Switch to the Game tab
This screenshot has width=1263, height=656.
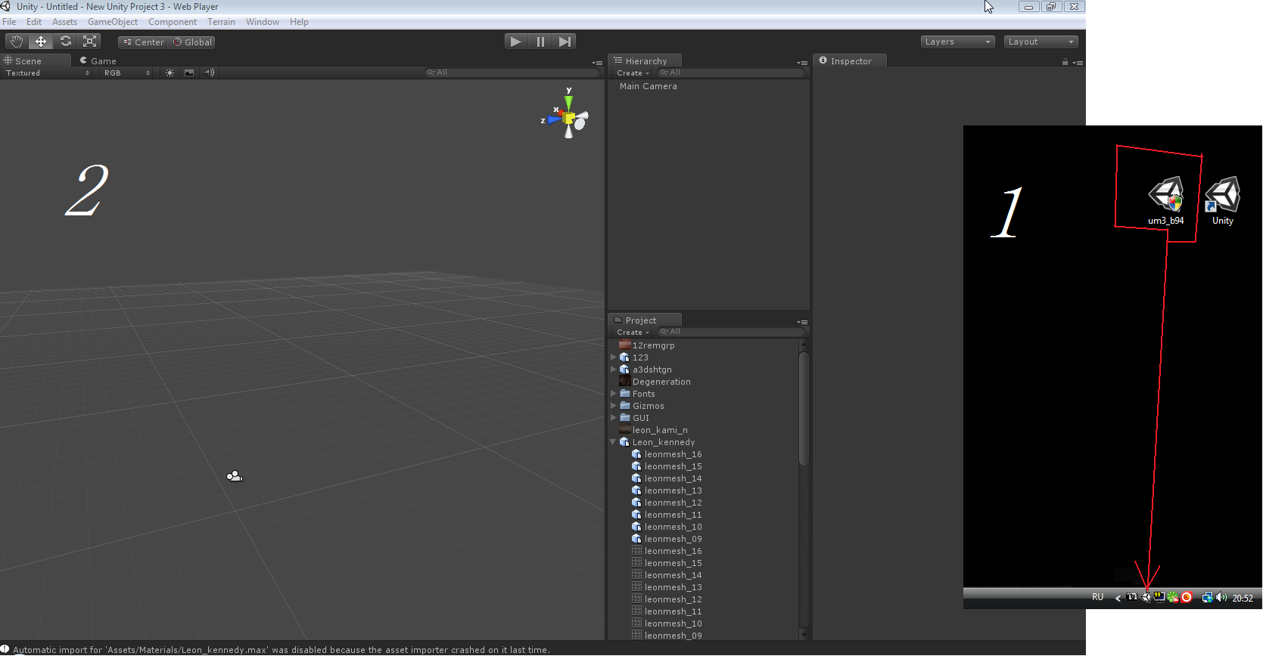tap(99, 61)
